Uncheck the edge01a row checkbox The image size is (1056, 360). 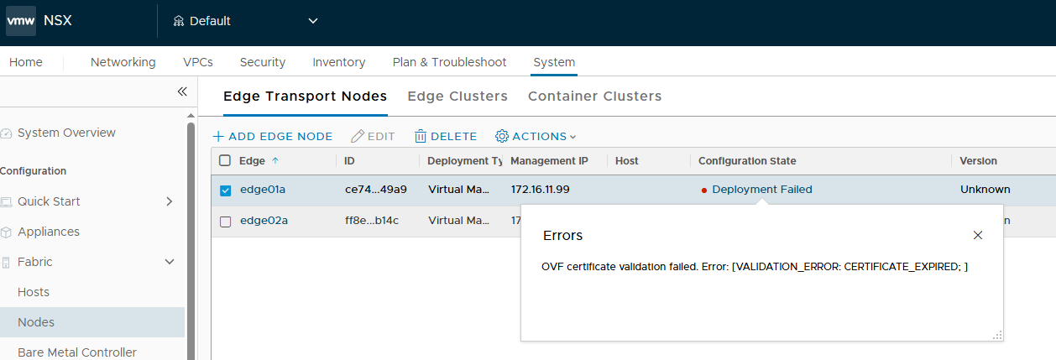point(225,190)
